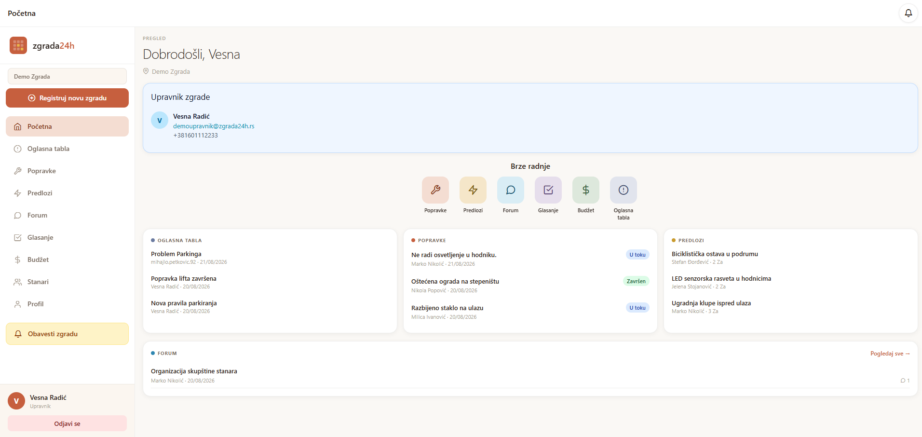Go to Početna in sidebar

click(67, 126)
